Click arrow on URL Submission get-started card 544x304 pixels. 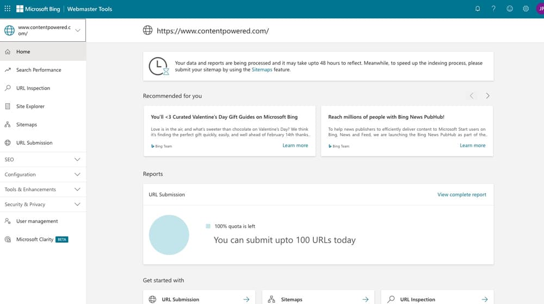[246, 299]
